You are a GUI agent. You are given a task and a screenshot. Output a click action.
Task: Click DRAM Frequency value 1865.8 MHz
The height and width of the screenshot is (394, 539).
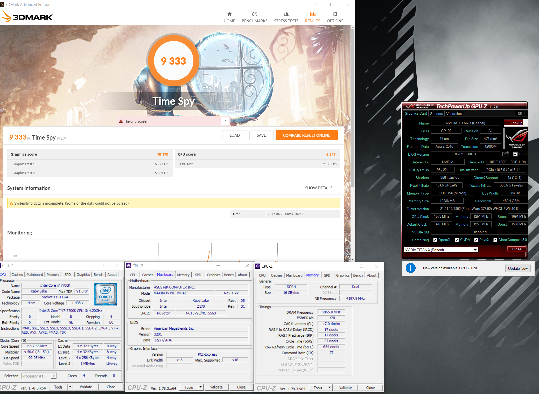pyautogui.click(x=331, y=312)
